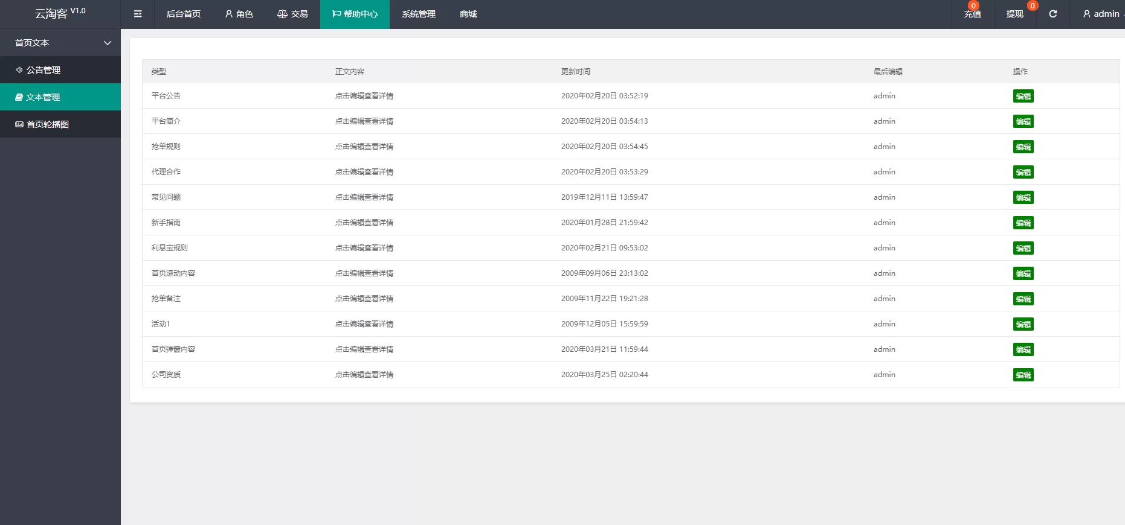The height and width of the screenshot is (525, 1125).
Task: Click 编辑 for 常见问题
Action: coord(1023,197)
